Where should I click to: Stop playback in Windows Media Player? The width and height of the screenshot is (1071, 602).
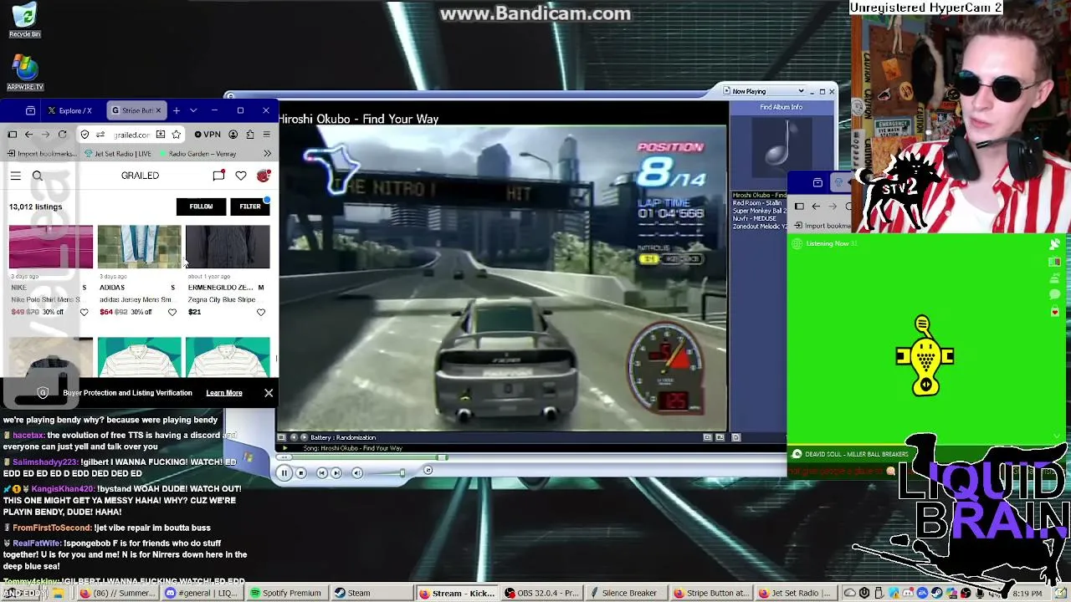tap(301, 473)
